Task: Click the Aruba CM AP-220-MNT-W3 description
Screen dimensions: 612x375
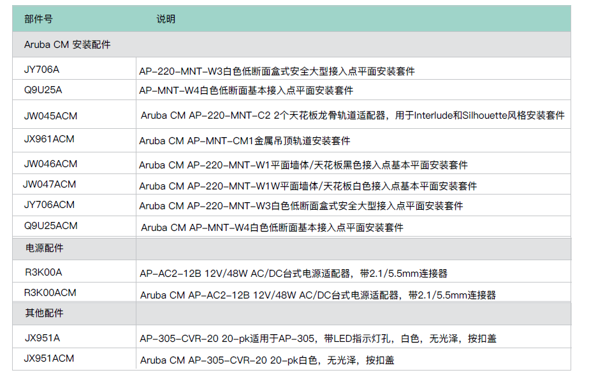Action: (x=301, y=206)
